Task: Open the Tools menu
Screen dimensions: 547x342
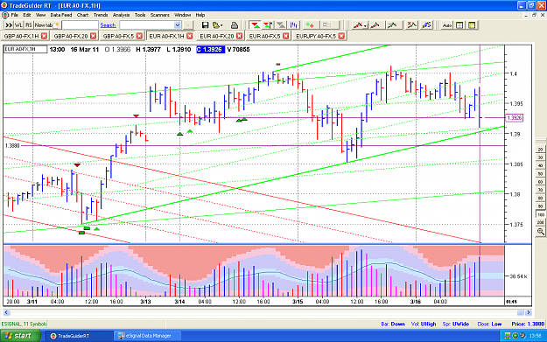Action: coord(140,15)
